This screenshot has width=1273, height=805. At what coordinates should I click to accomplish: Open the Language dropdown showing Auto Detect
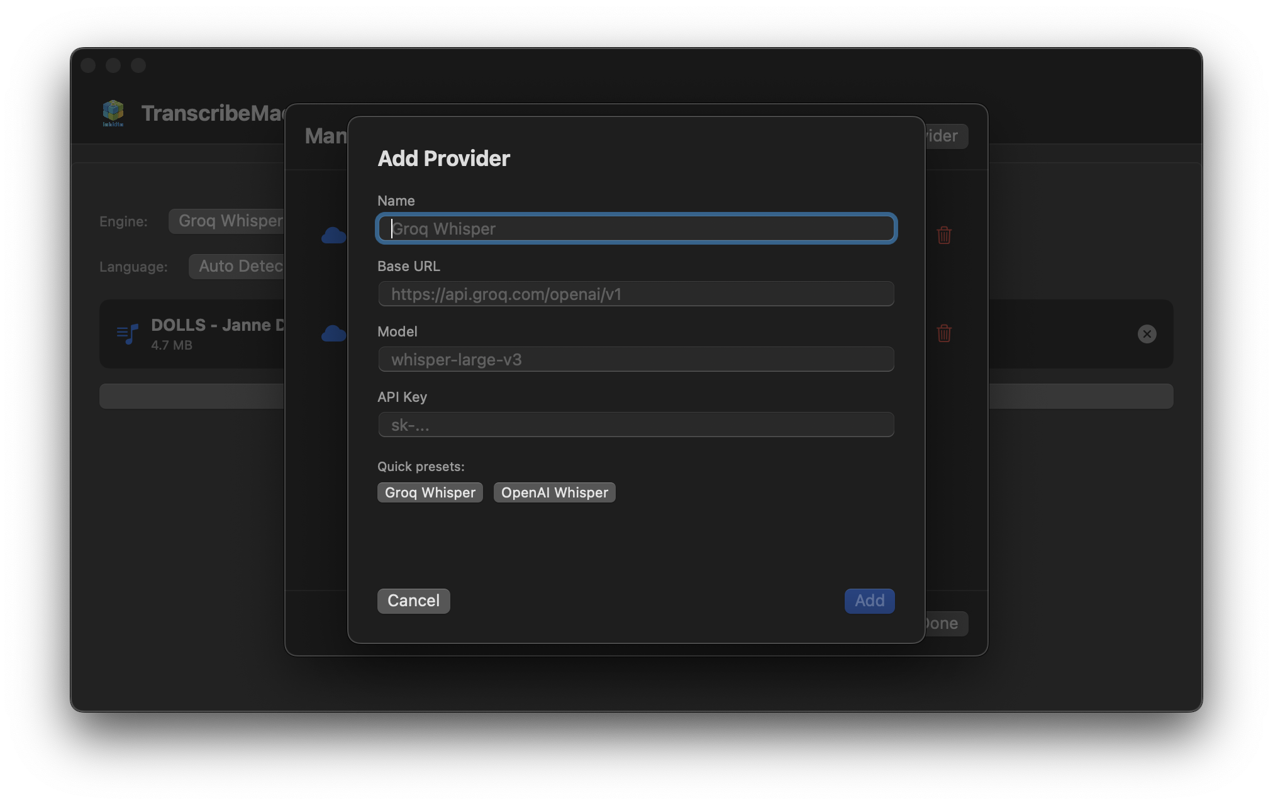[x=238, y=266]
